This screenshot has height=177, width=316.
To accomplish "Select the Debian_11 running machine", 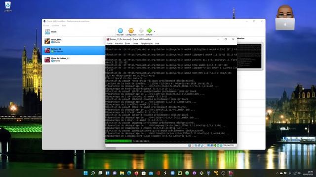I will [74, 50].
